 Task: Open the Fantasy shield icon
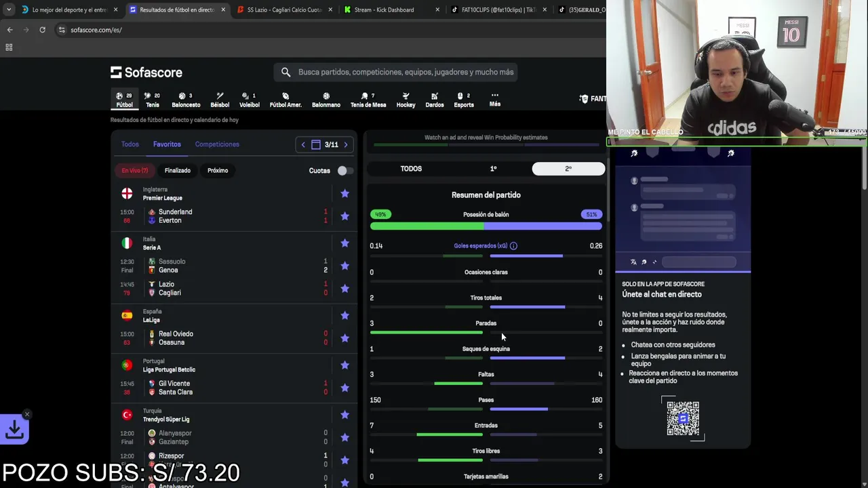click(x=584, y=99)
